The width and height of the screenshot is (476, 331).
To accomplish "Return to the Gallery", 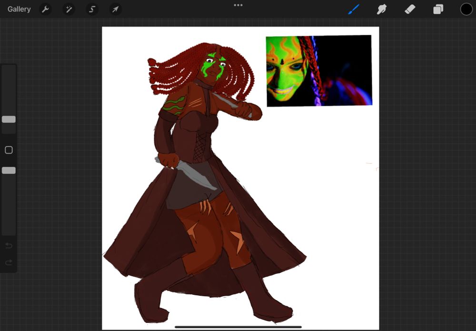I will 19,9.
